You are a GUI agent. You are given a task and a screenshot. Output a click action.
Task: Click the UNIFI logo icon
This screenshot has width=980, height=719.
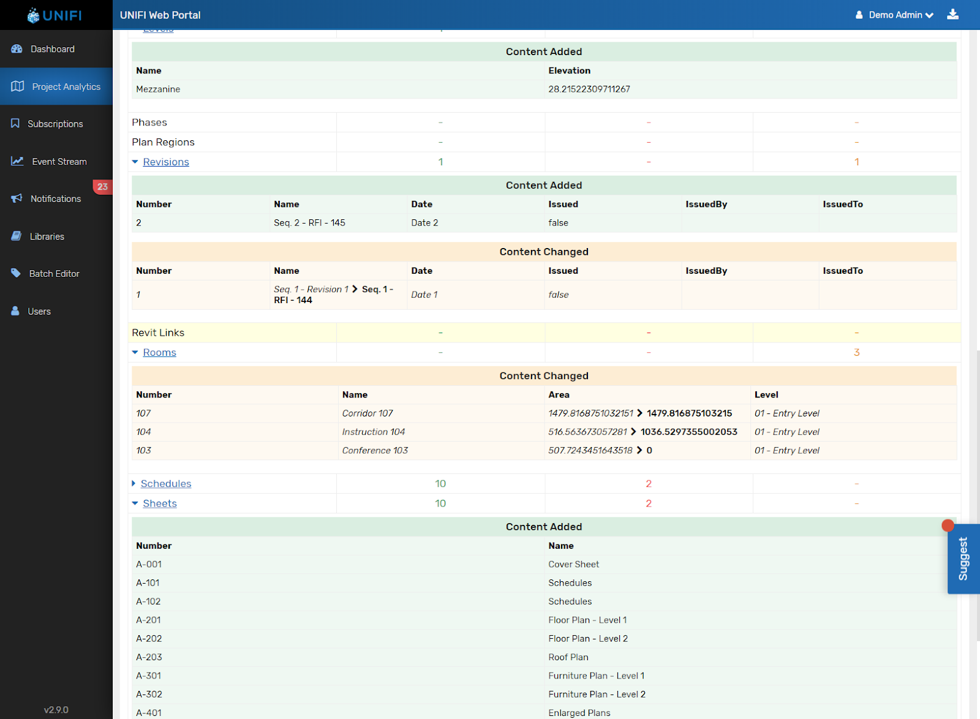(34, 15)
